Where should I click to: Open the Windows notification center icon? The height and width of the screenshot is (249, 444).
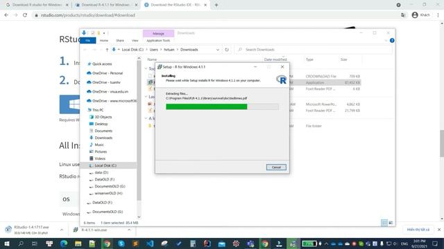click(x=435, y=243)
